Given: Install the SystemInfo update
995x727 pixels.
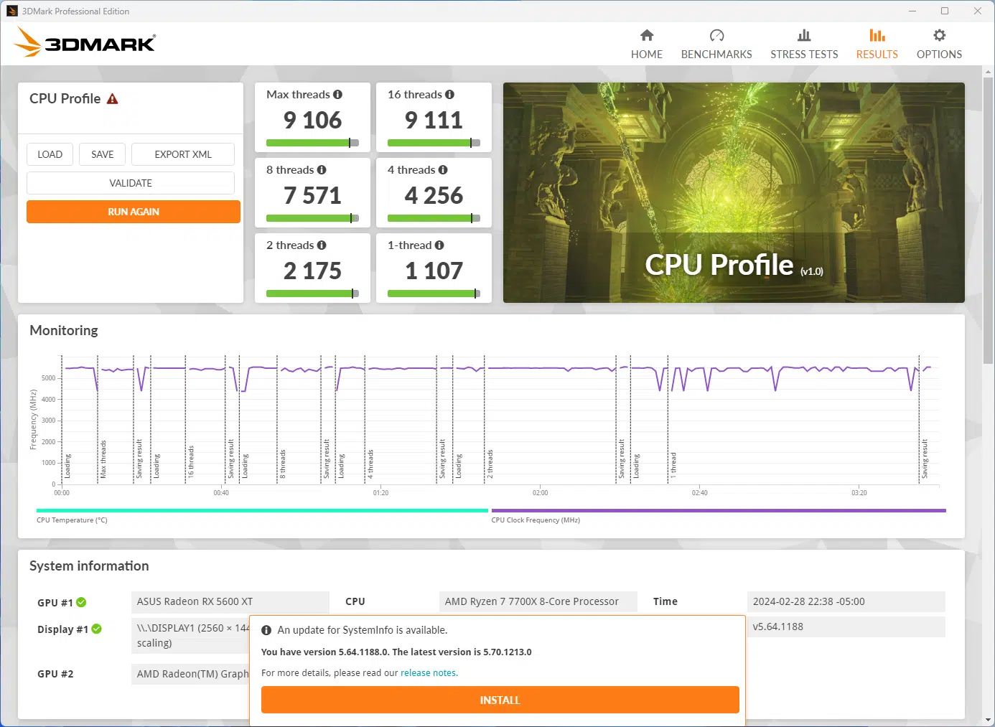Looking at the screenshot, I should click(500, 700).
